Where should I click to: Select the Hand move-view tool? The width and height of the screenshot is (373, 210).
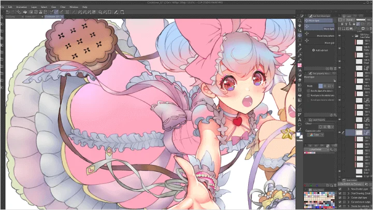[299, 25]
